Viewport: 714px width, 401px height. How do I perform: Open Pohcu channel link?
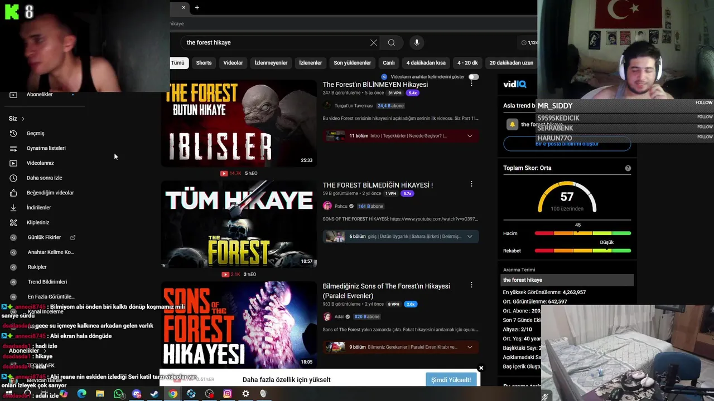click(341, 207)
